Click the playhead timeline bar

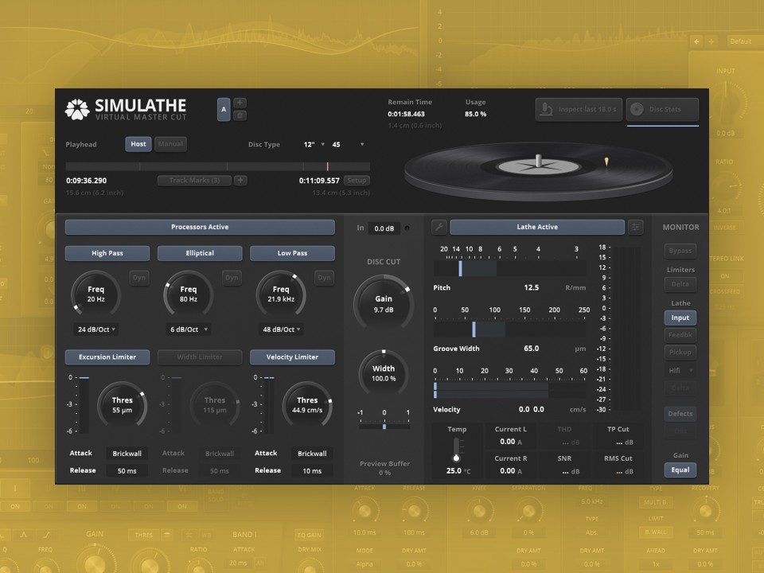pyautogui.click(x=218, y=166)
